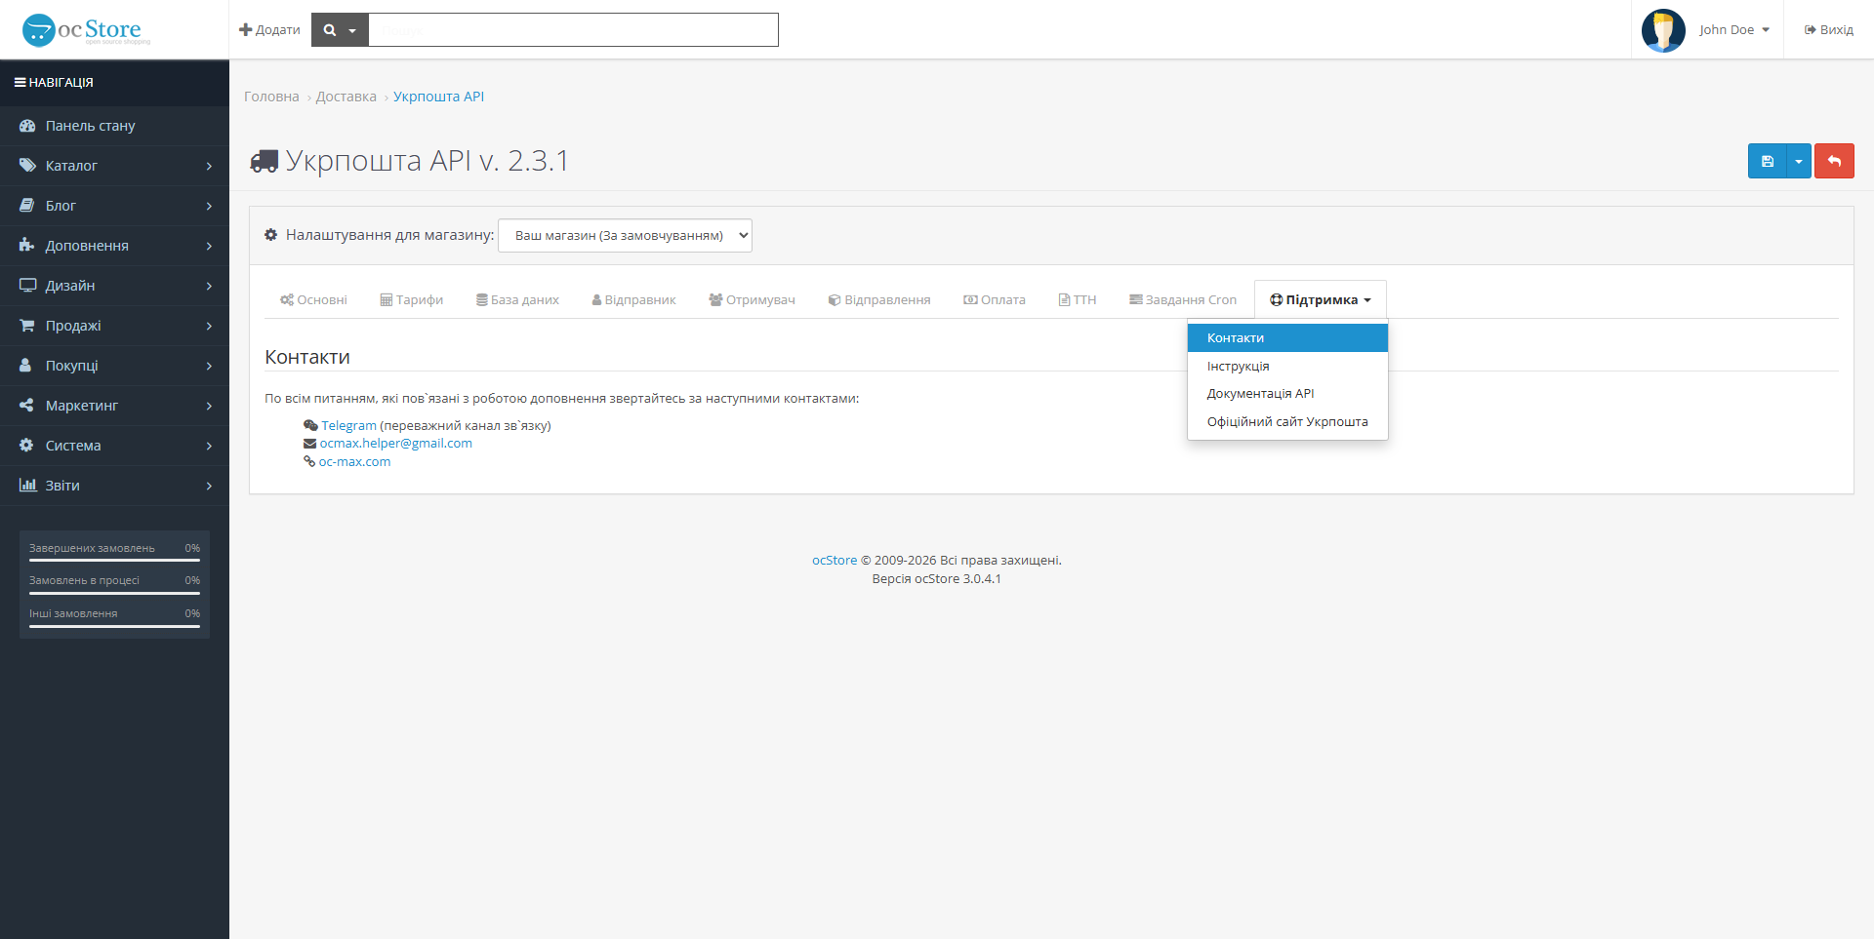This screenshot has height=939, width=1874.
Task: Click the Завершених замовлень progress bar
Action: click(114, 561)
